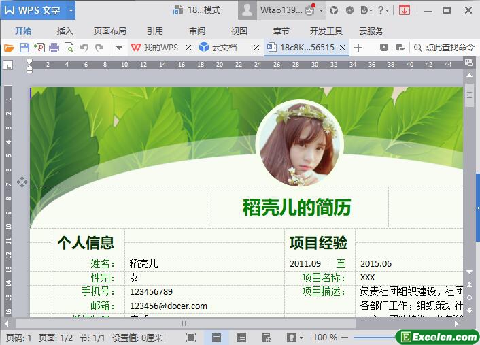Click the red download update icon
Screen dimensions: 480x345
click(x=405, y=10)
